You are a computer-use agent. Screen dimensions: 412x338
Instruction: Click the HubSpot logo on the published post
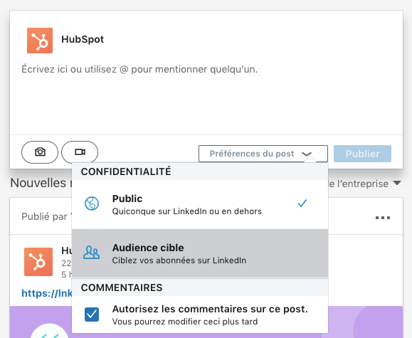pos(38,262)
